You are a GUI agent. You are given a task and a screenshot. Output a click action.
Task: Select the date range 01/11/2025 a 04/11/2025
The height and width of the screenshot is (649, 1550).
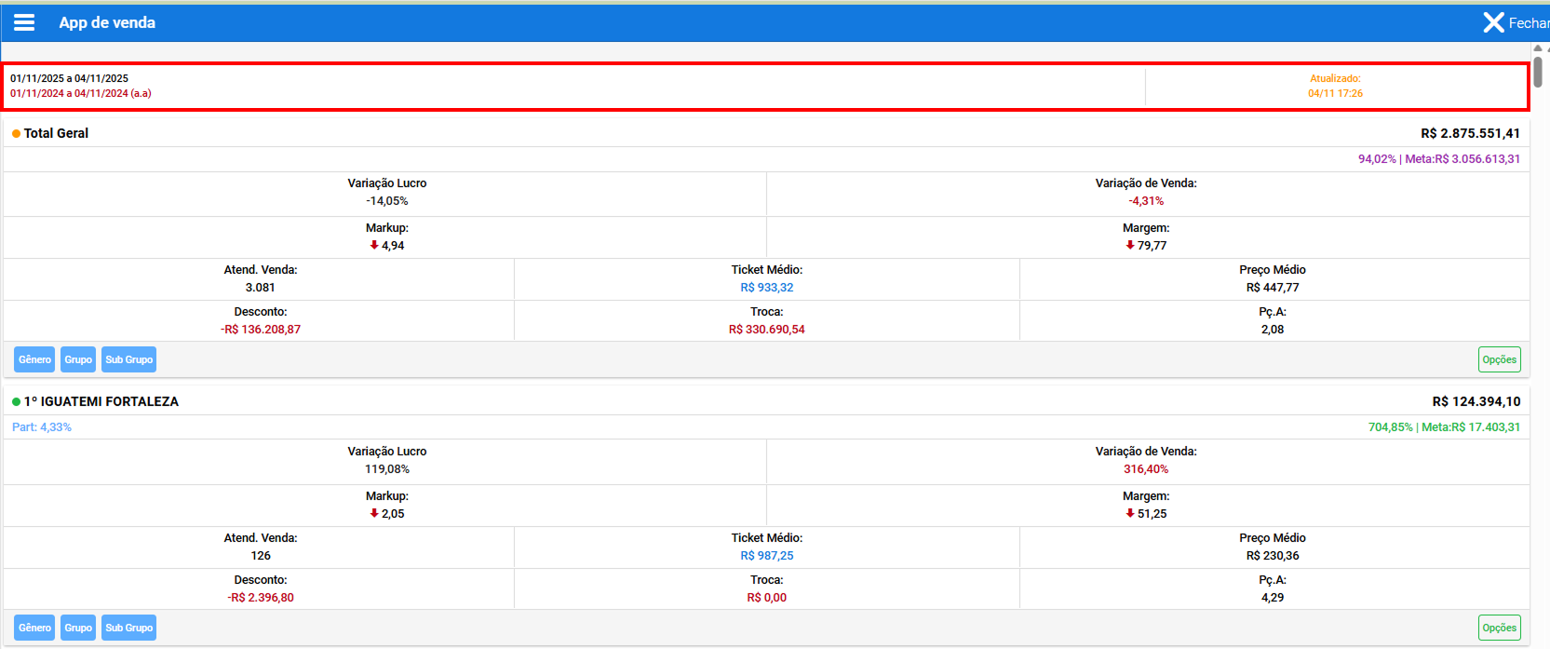click(70, 78)
